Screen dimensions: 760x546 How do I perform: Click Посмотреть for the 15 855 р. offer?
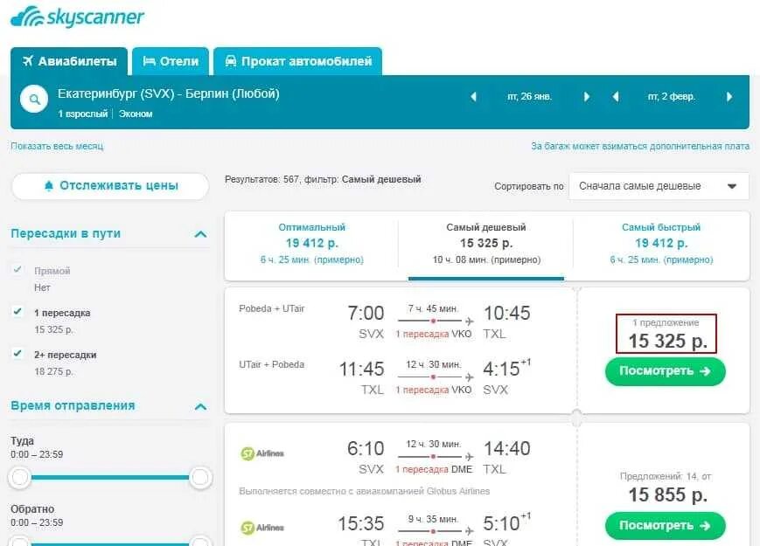tap(665, 526)
